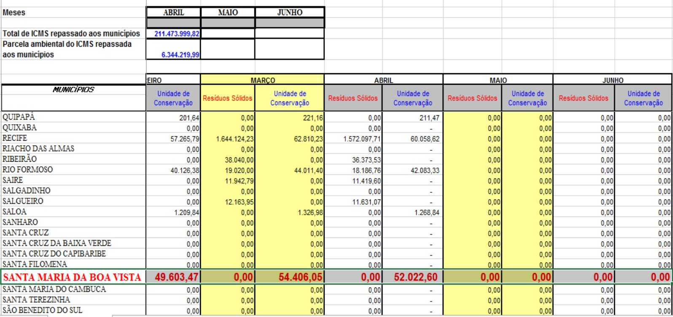Select Ribeirão's value 36.373,53
Screen dimensions: 673x317
coord(366,160)
